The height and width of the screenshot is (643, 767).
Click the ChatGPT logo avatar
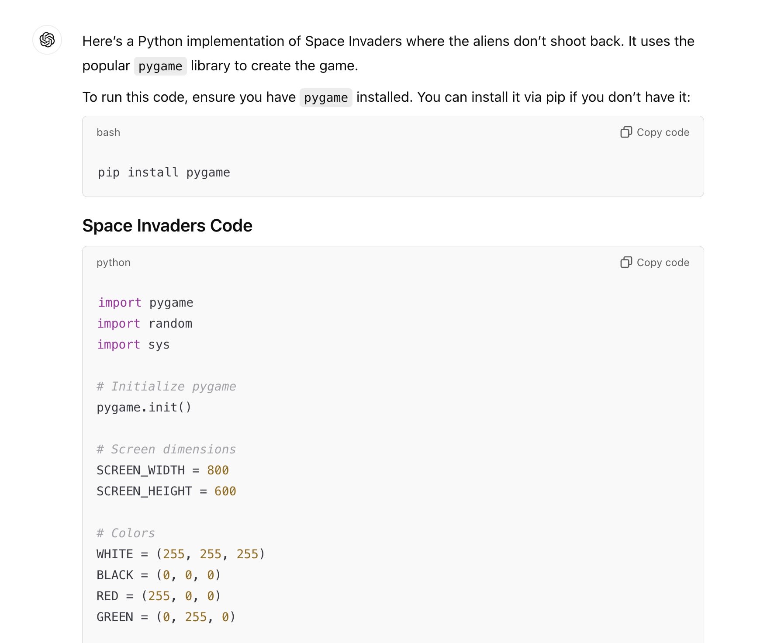(x=47, y=40)
